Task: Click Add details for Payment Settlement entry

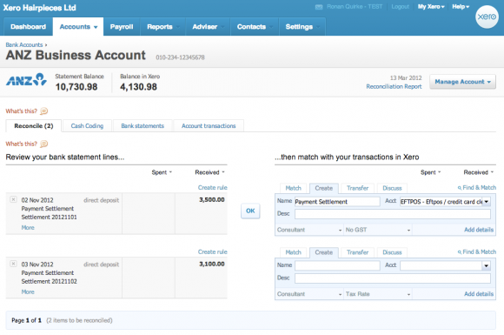Action: pyautogui.click(x=479, y=230)
